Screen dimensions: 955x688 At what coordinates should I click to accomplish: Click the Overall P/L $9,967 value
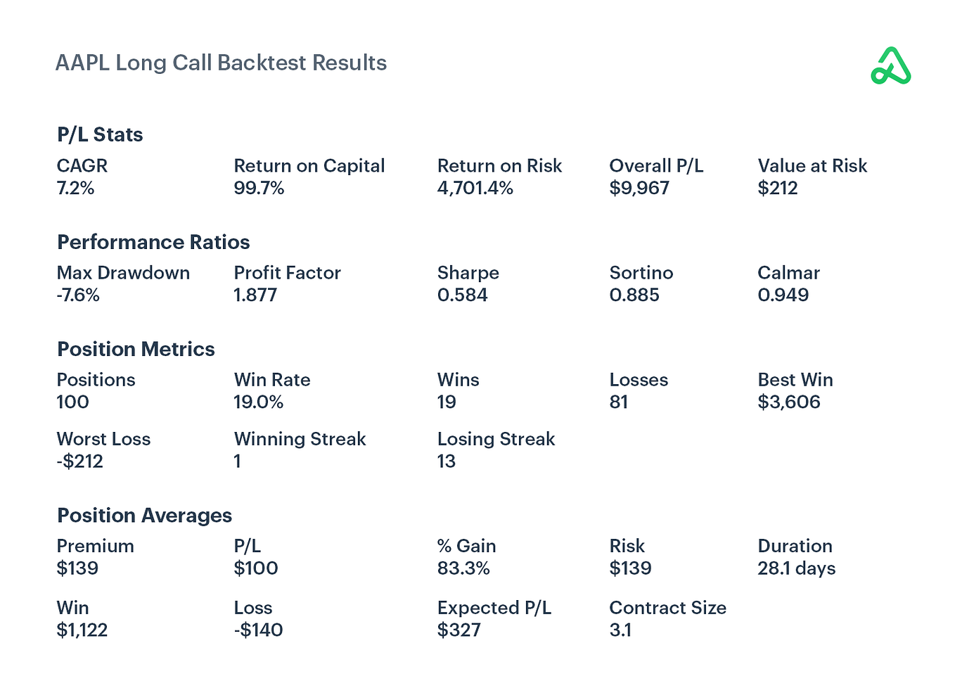pos(639,189)
